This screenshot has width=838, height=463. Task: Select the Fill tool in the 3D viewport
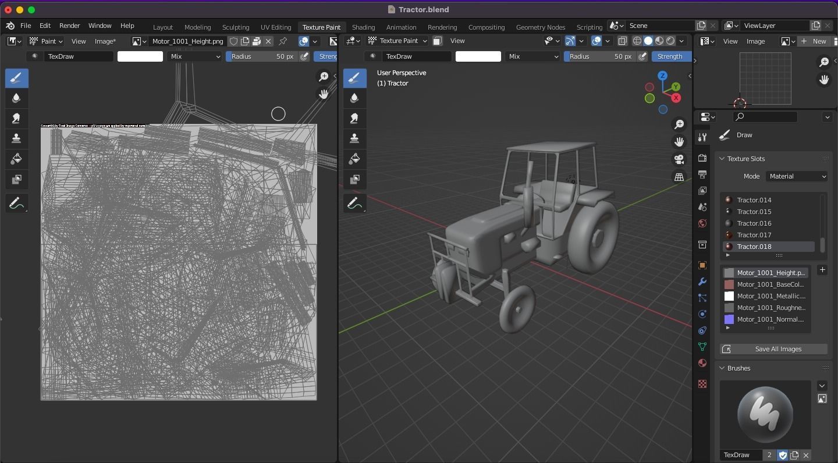pos(354,159)
